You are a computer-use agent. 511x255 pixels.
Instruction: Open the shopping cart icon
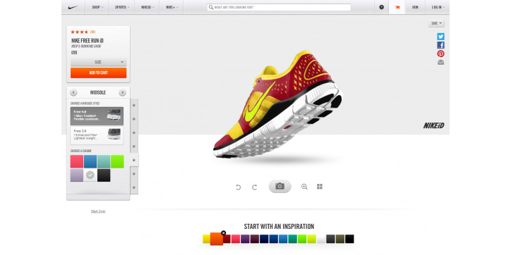(x=397, y=7)
